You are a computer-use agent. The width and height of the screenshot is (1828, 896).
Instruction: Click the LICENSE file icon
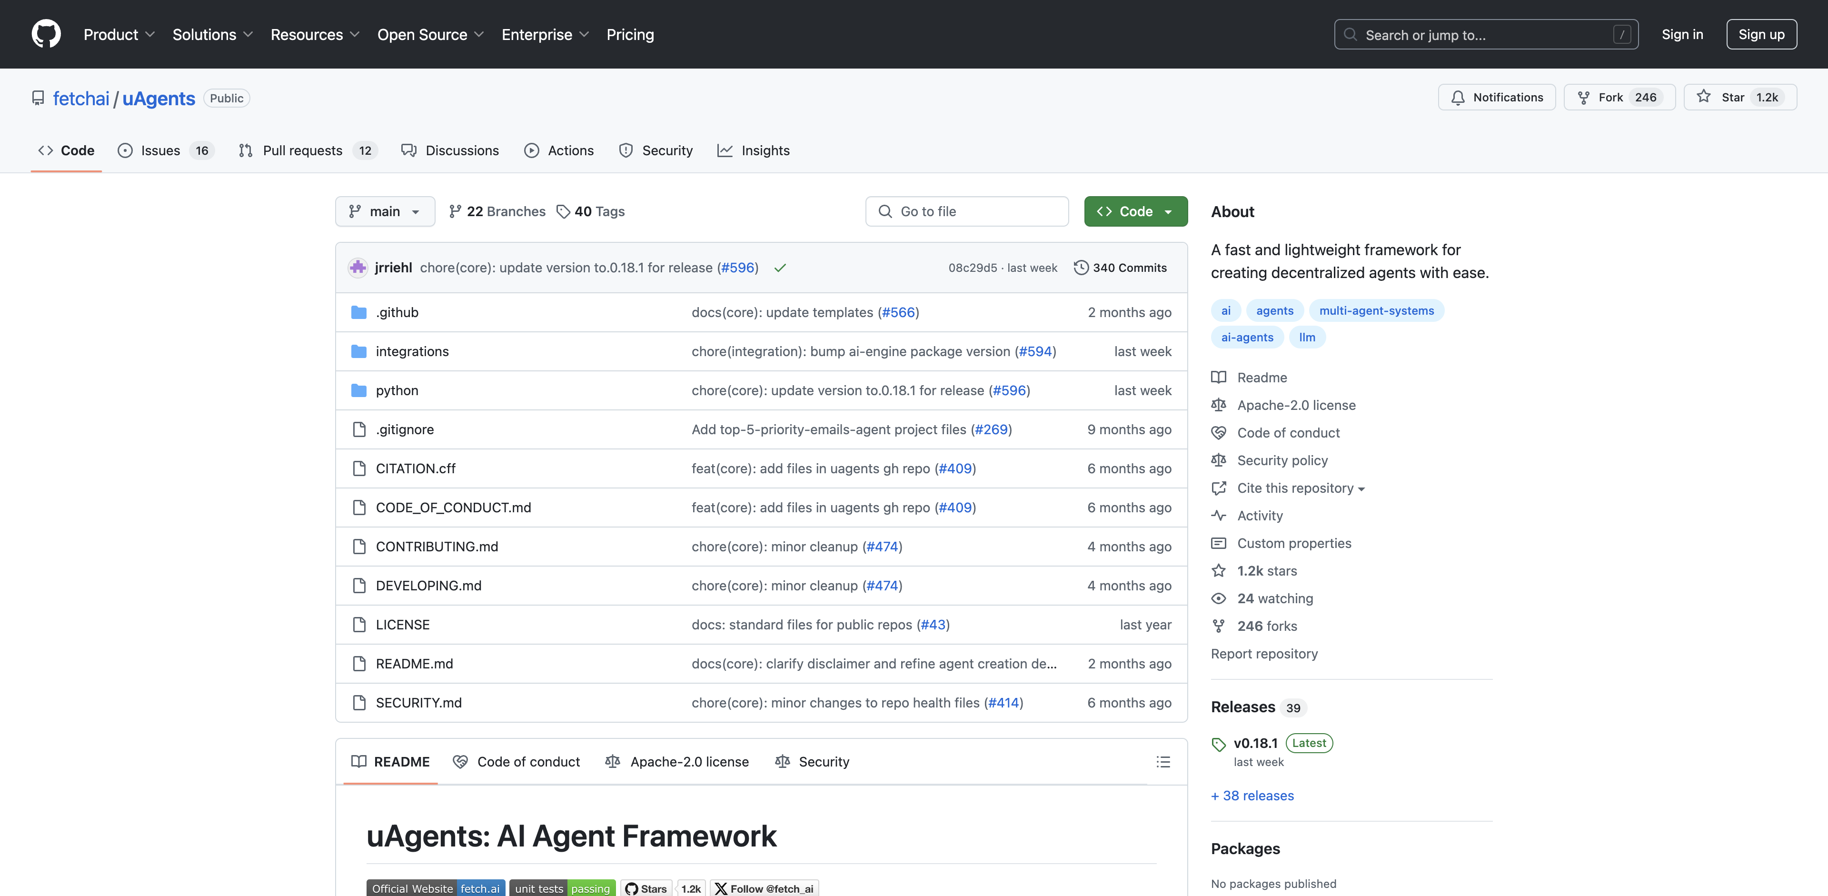pos(359,624)
